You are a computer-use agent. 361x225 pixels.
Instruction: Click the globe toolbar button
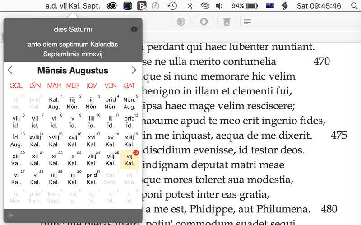(181, 22)
